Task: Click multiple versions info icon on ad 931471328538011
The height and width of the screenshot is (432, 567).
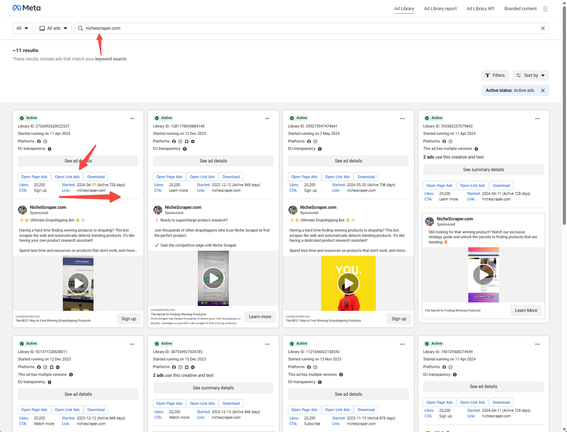Action: coord(71,375)
